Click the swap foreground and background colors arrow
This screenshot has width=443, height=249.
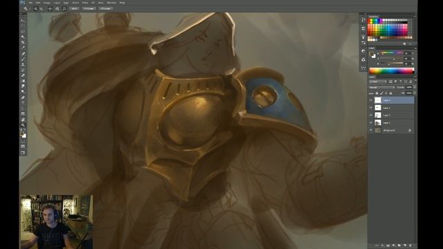tap(26, 130)
